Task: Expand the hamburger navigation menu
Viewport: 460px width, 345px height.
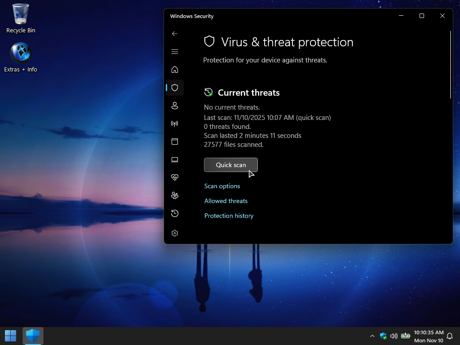Action: pos(175,52)
